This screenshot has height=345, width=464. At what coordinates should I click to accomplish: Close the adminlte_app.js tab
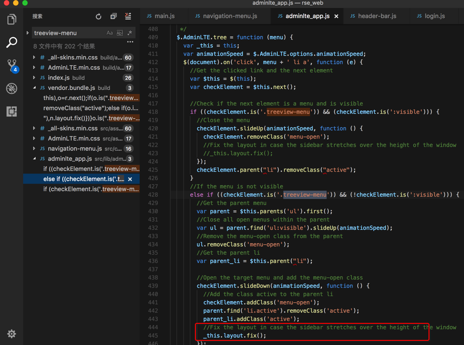click(336, 16)
